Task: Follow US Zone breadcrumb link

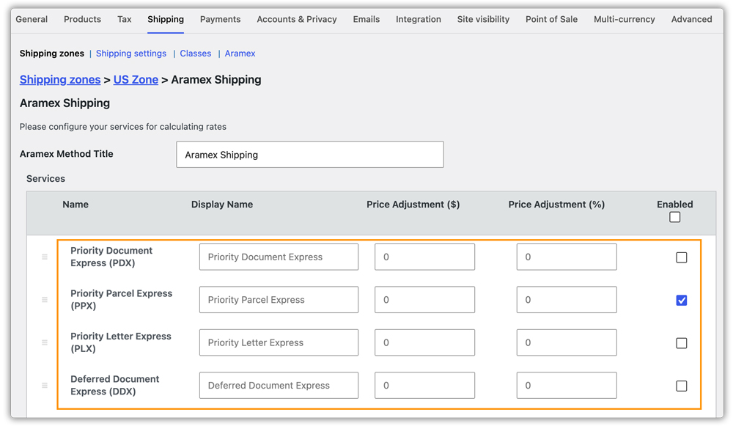Action: click(136, 79)
